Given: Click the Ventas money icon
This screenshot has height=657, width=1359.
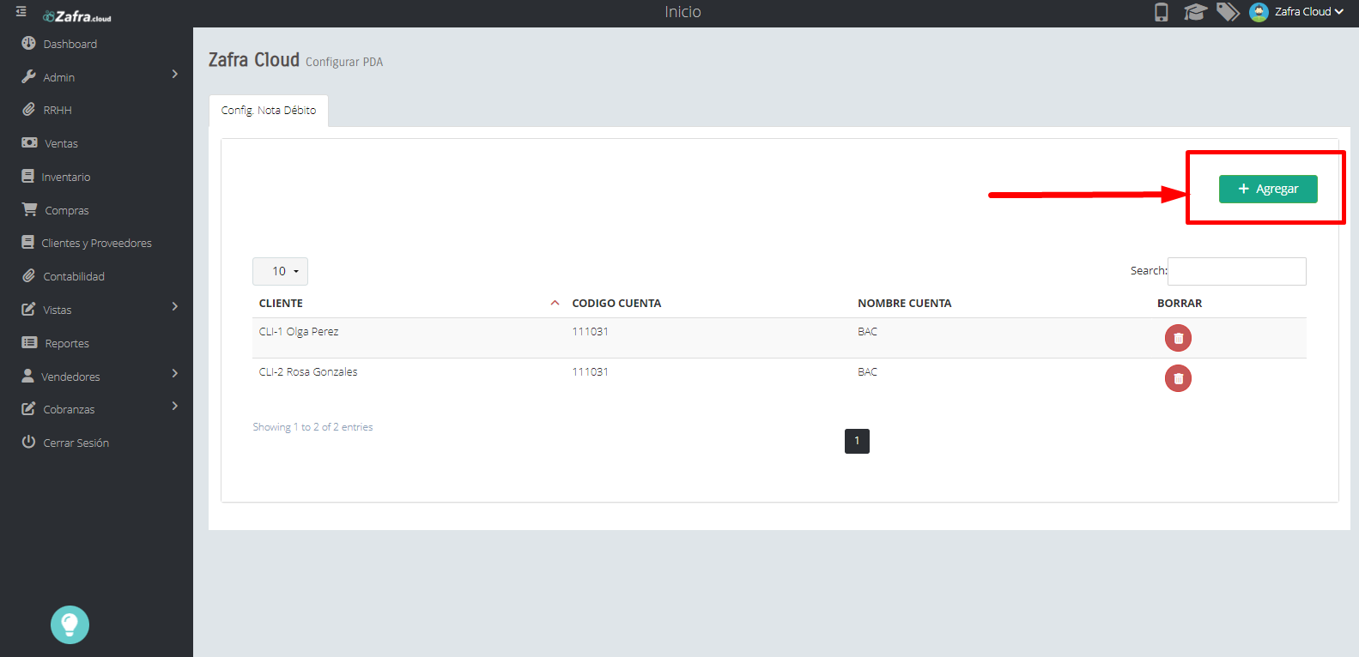Looking at the screenshot, I should click(x=29, y=142).
